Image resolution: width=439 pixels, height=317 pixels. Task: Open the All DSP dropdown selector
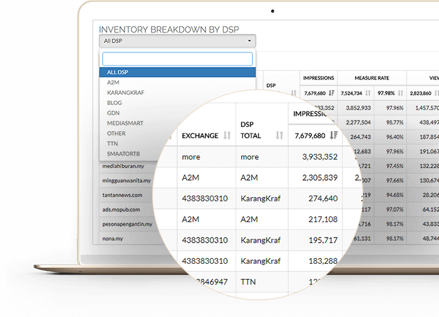click(177, 41)
